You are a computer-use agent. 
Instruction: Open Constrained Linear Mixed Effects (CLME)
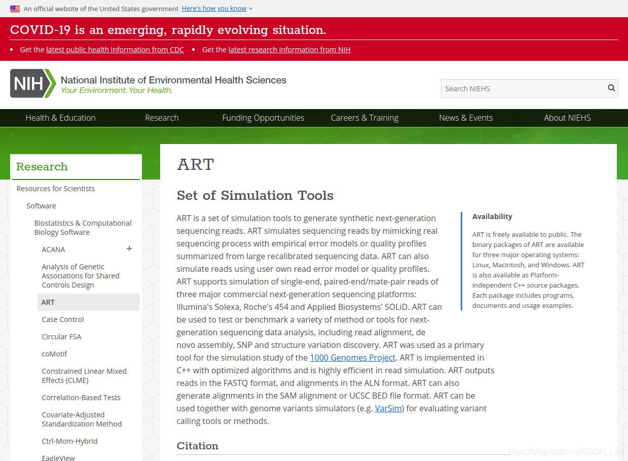pyautogui.click(x=84, y=376)
